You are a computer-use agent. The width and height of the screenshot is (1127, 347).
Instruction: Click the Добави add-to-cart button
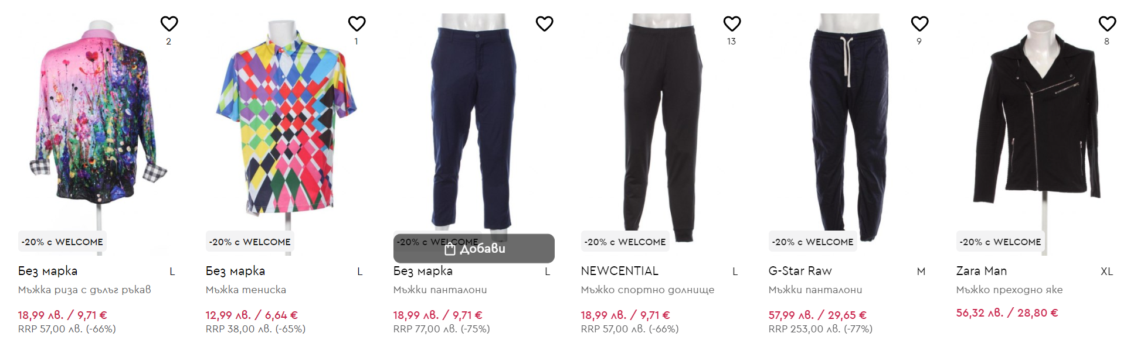474,249
